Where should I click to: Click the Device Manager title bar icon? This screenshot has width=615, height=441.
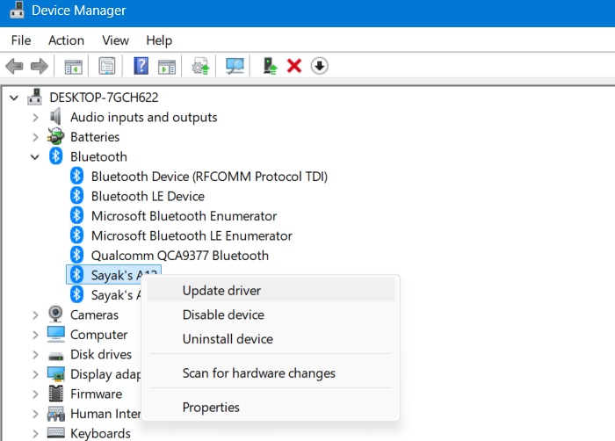click(17, 10)
